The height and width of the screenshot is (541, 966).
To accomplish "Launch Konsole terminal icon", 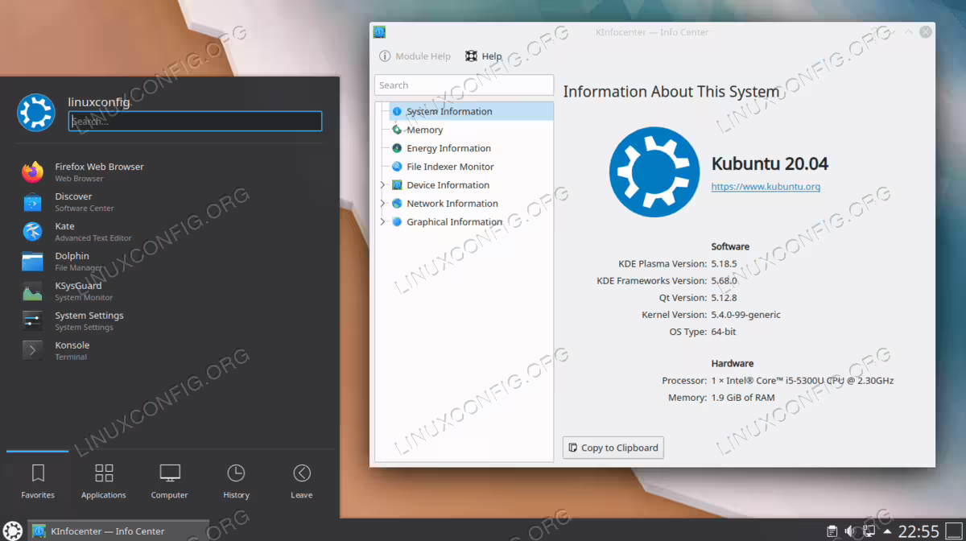I will pos(33,350).
